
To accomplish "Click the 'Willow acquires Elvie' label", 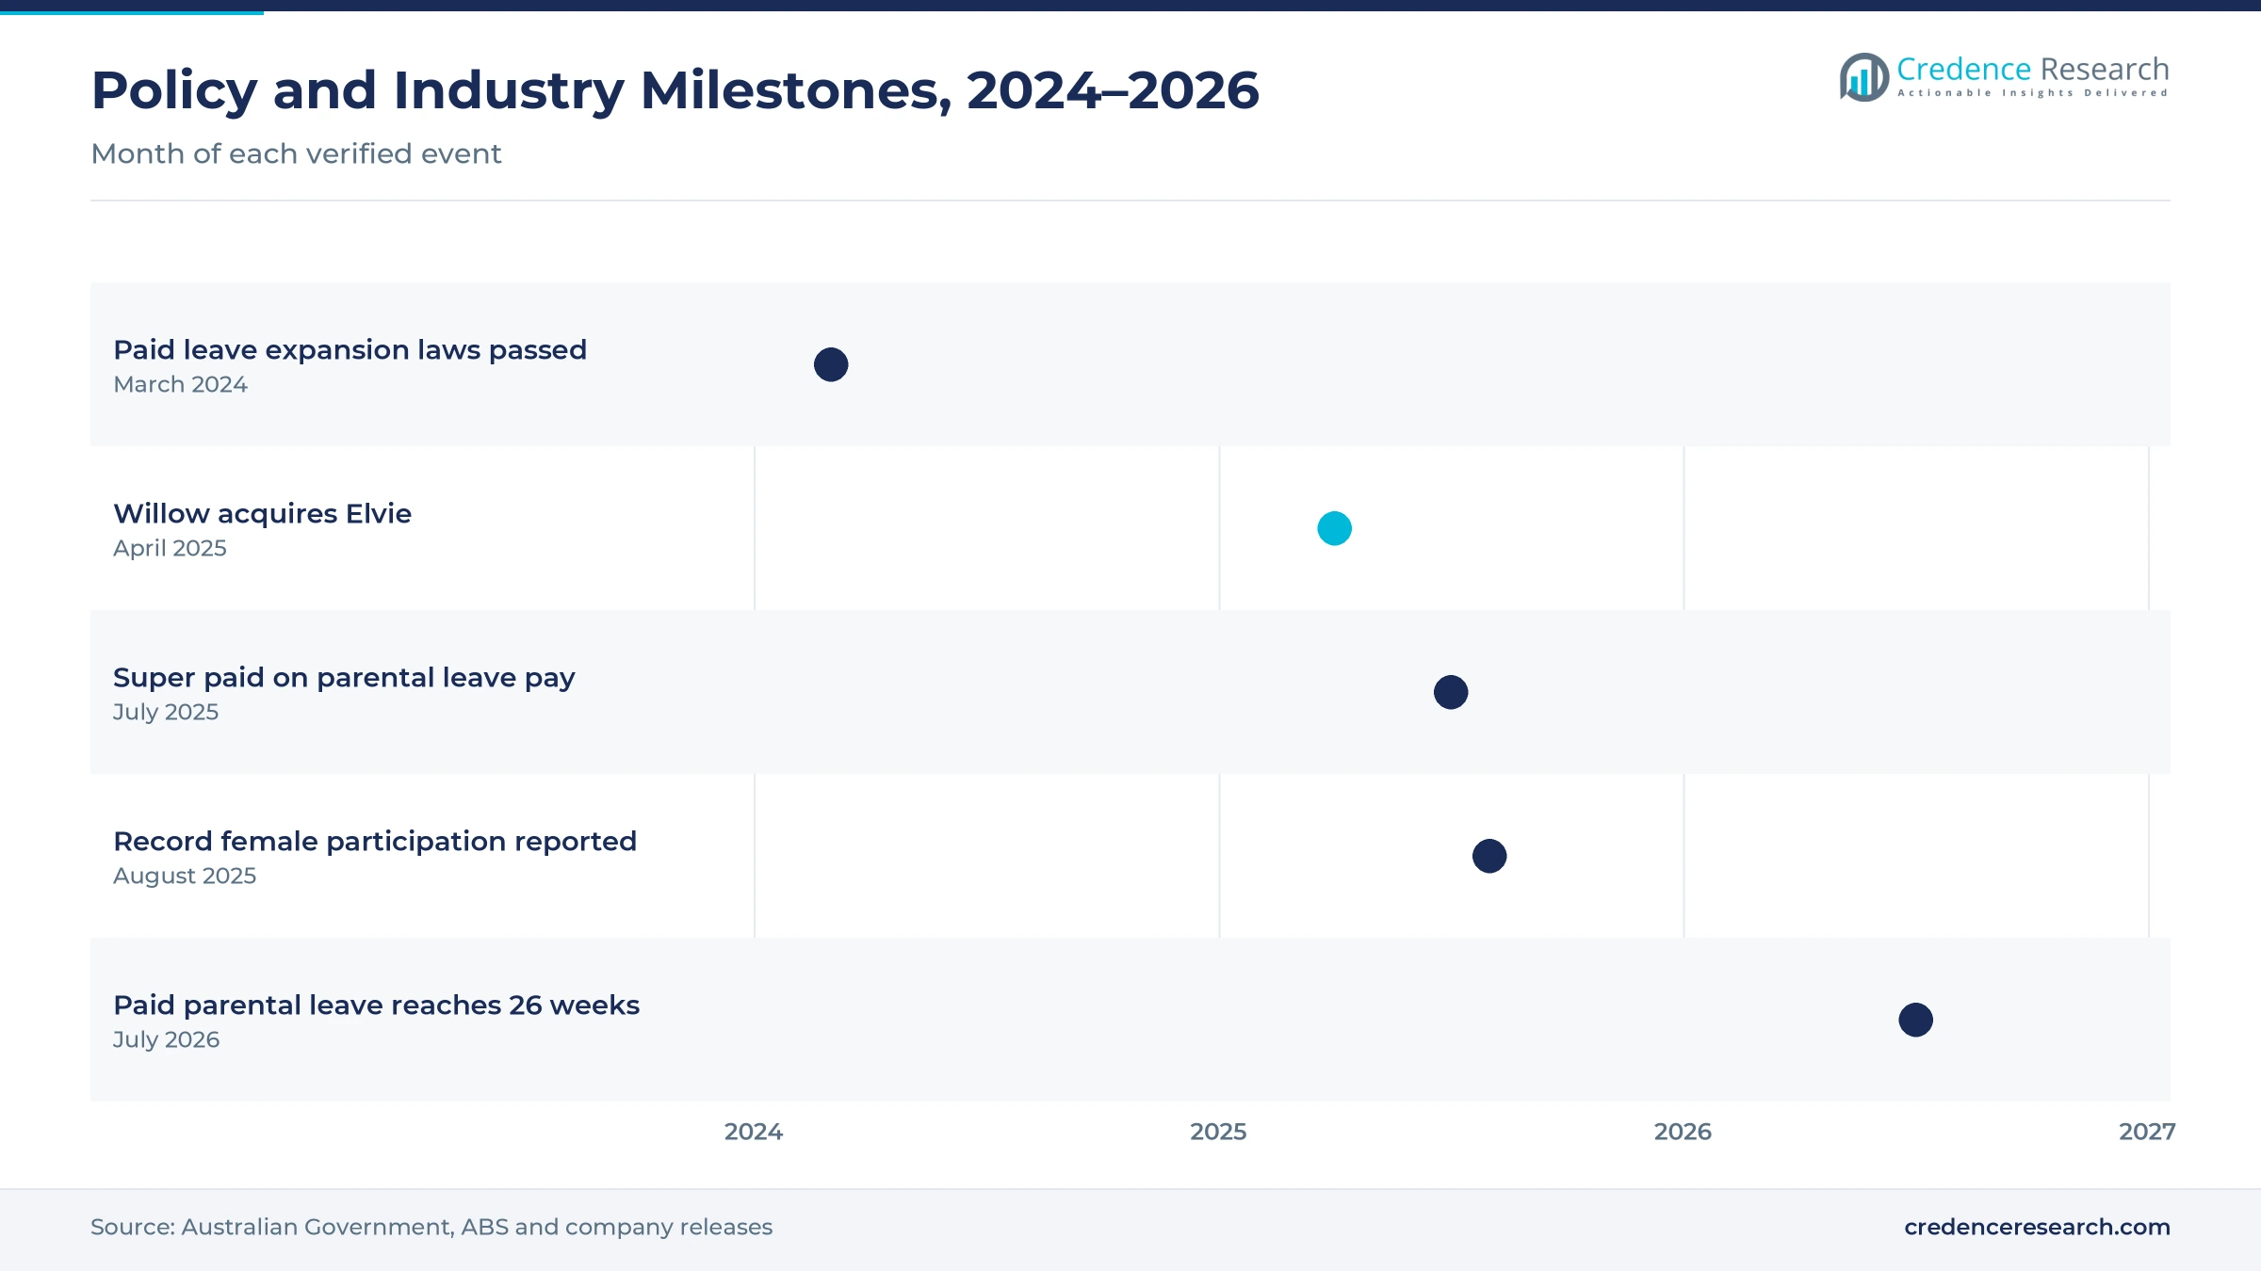I will 262,514.
